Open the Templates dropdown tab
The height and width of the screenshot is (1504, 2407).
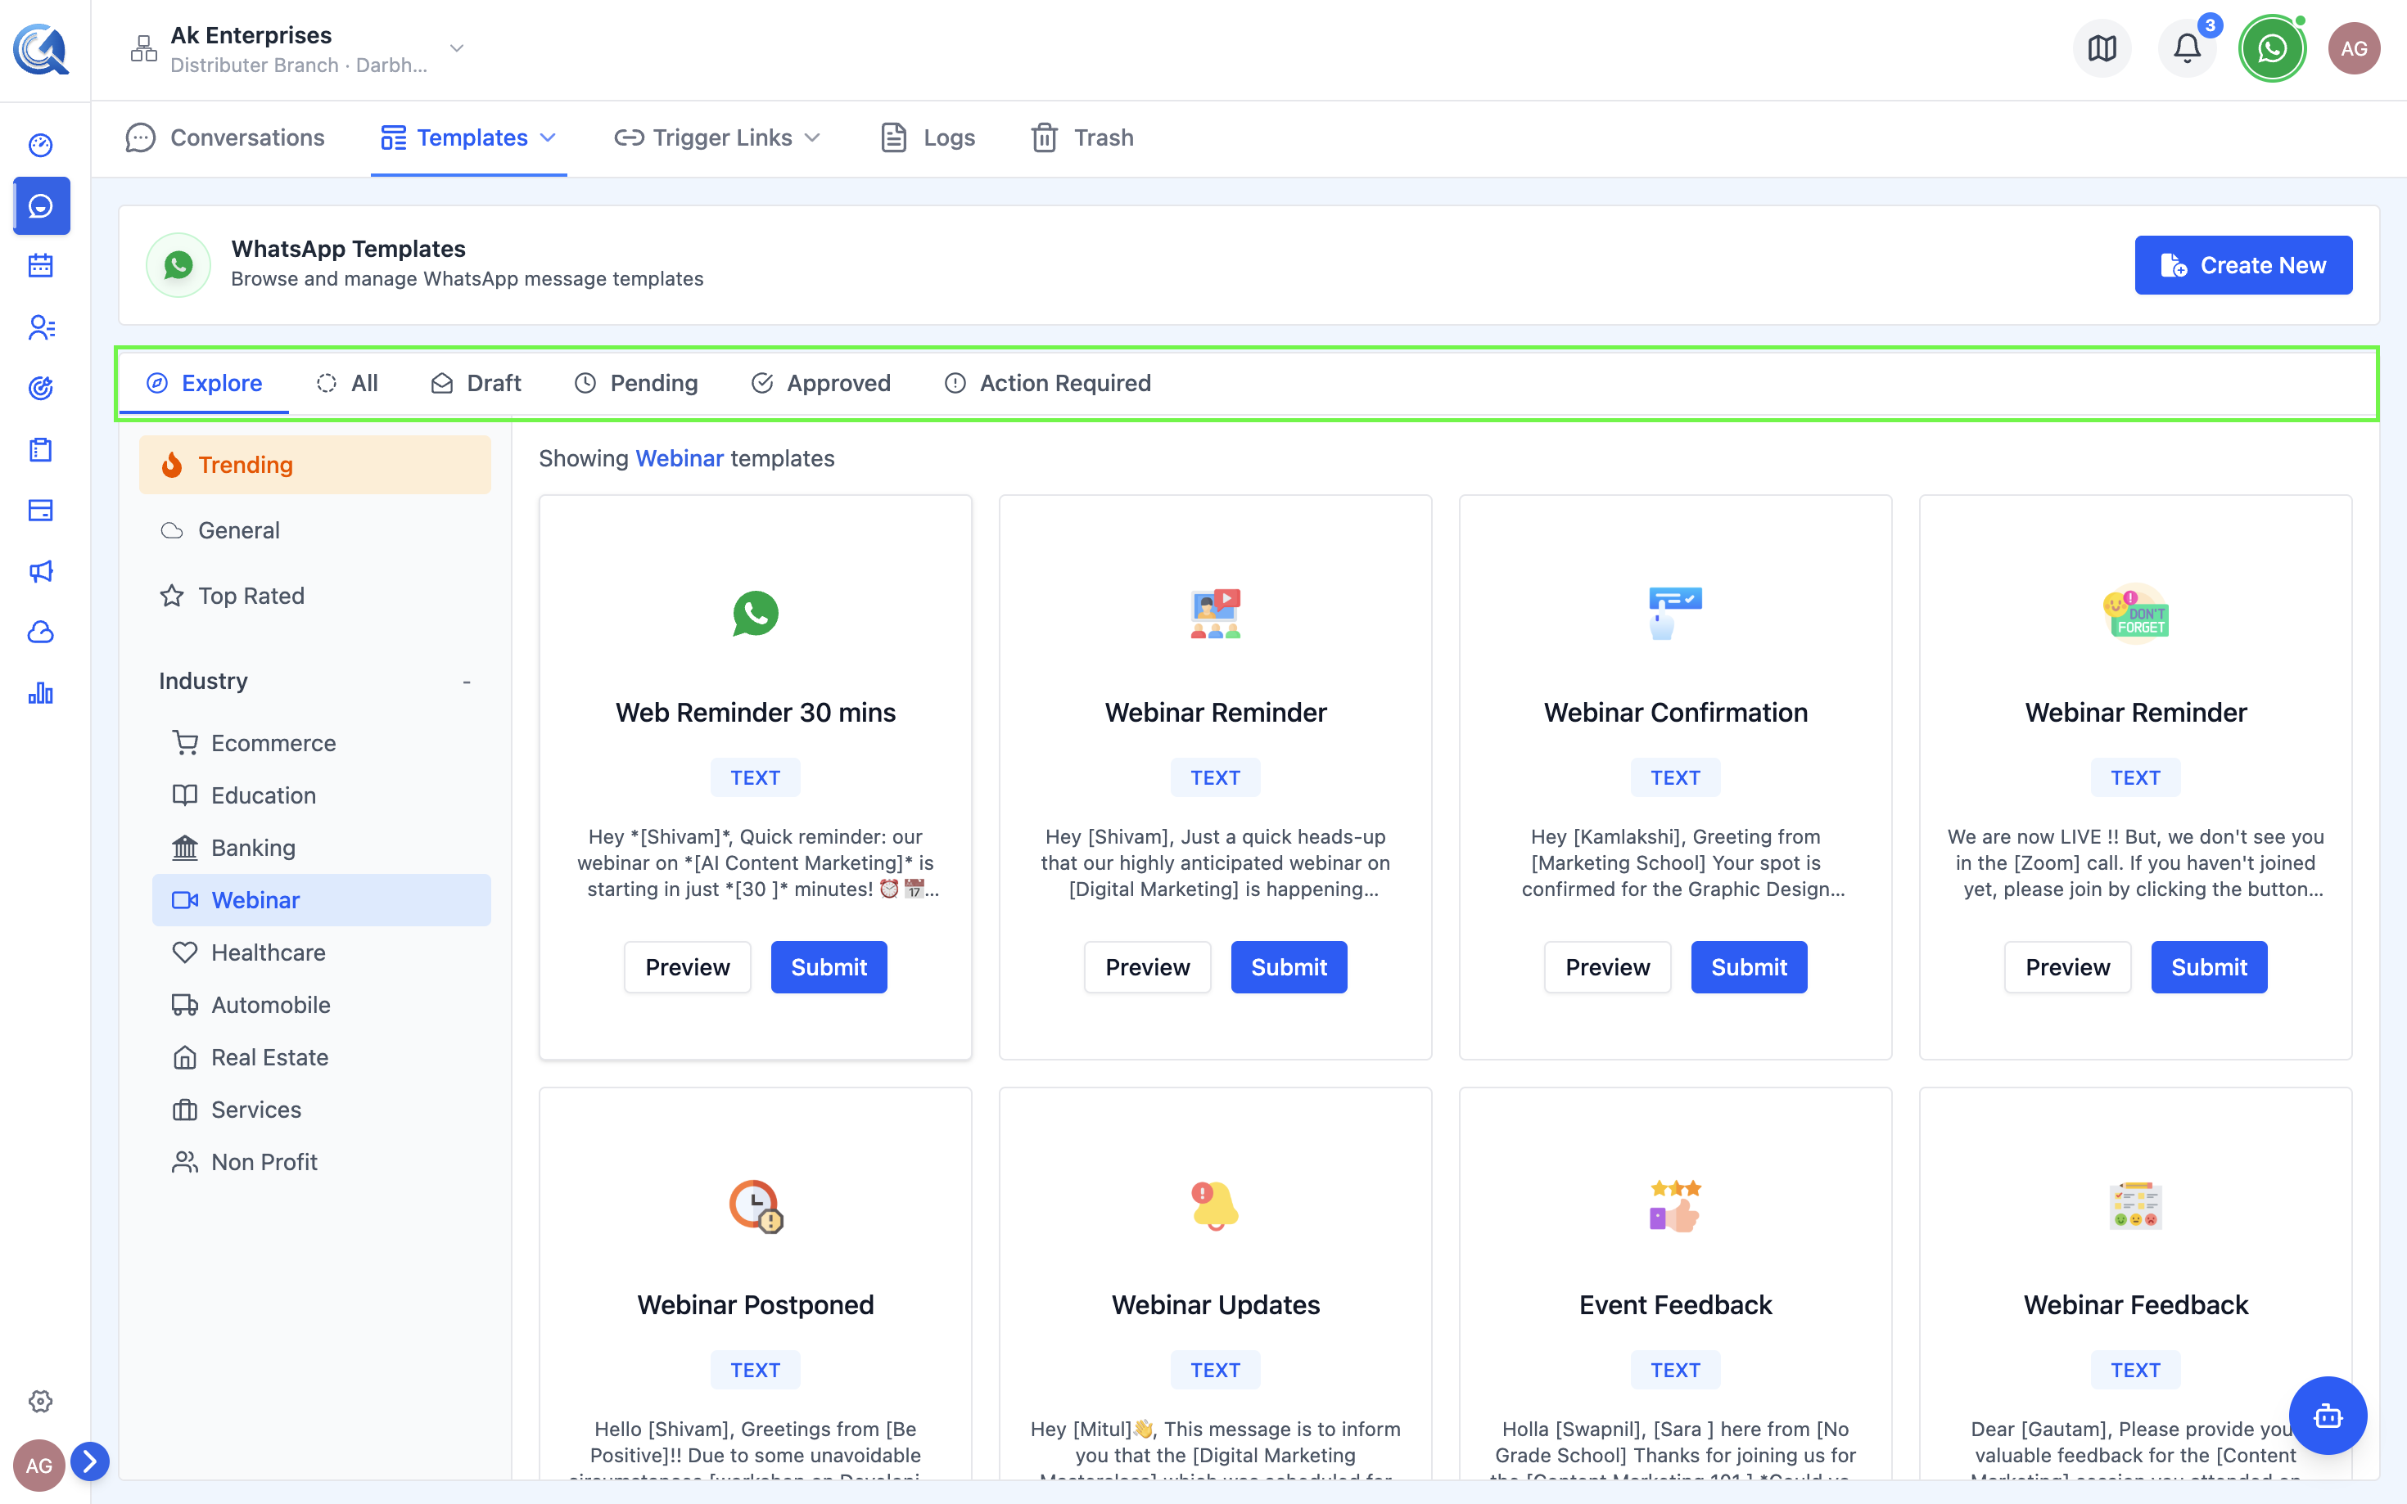[468, 137]
